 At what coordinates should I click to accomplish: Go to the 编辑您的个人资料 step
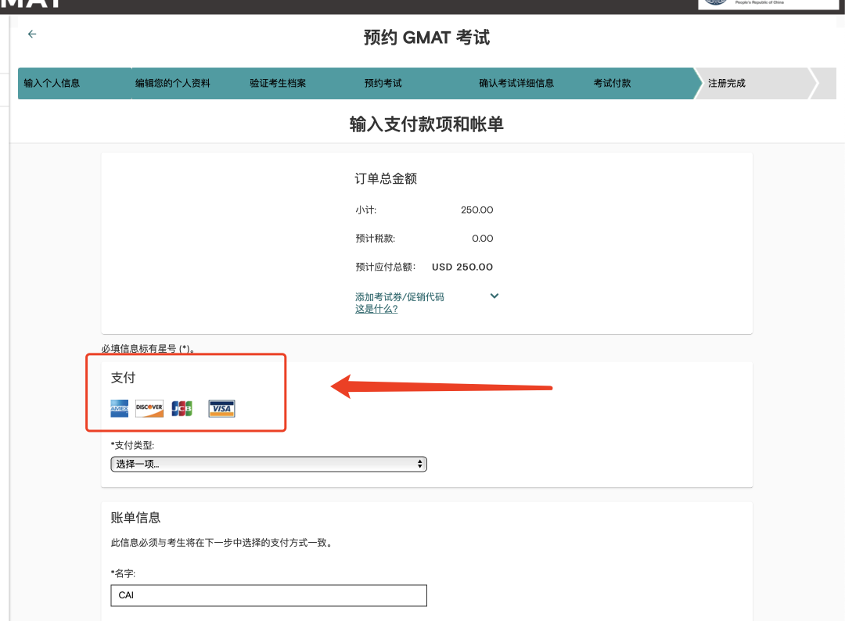pos(172,83)
